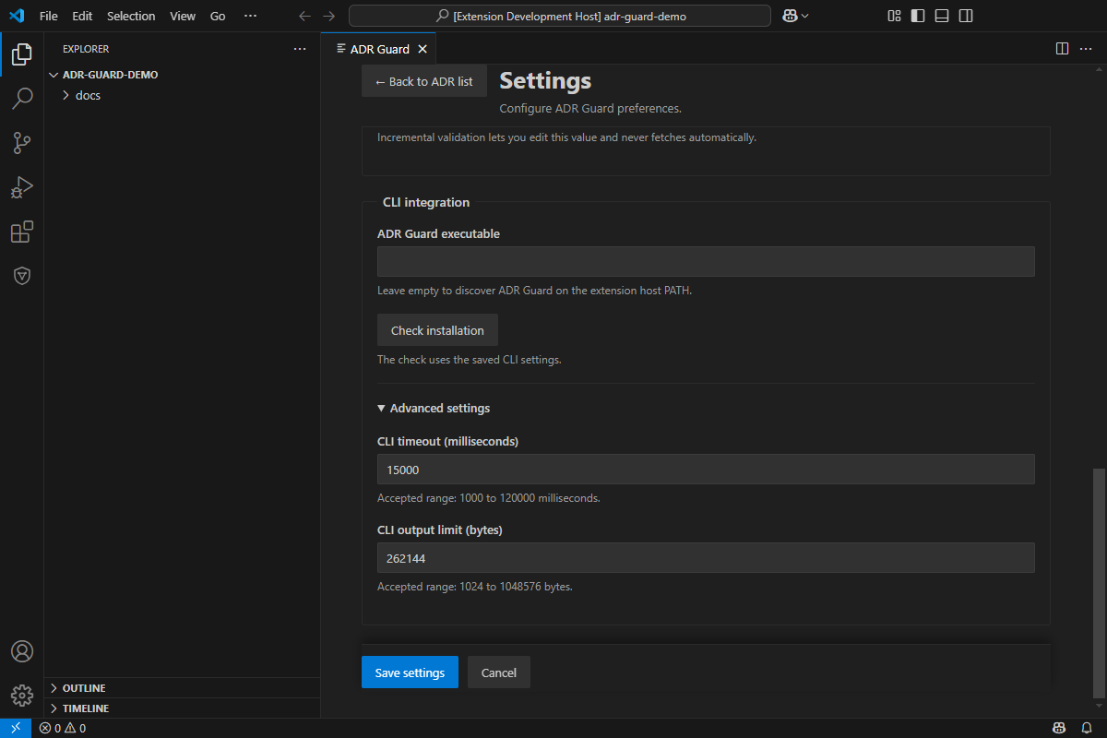
Task: Focus the CLI timeout milliseconds field
Action: [x=706, y=469]
